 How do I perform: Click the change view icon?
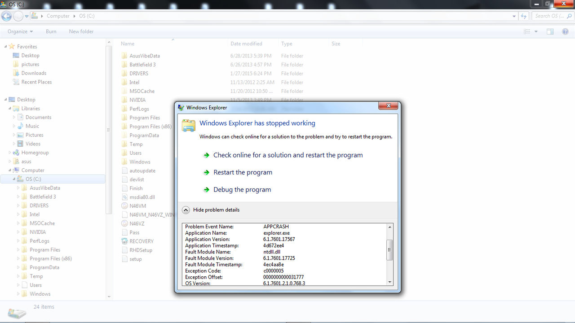(527, 31)
